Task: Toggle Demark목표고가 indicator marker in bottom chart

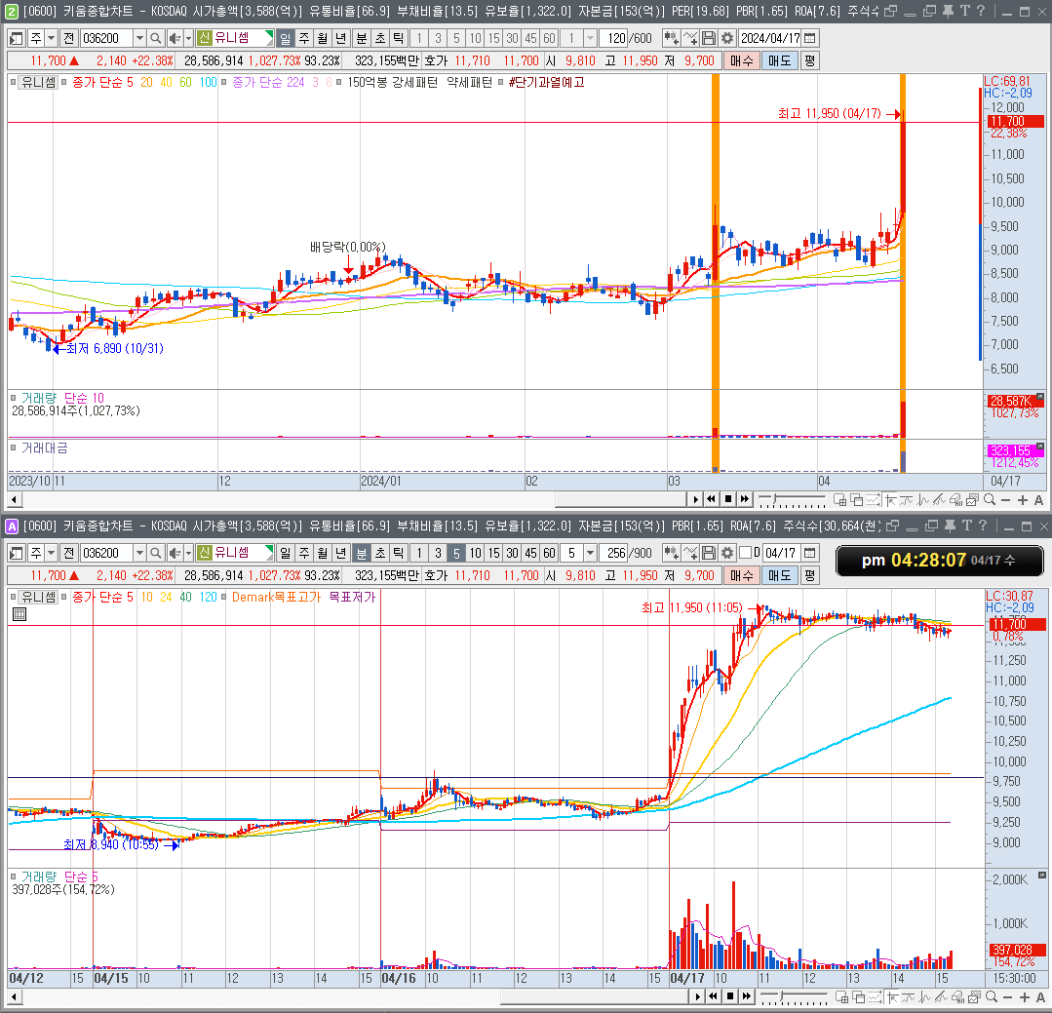Action: pyautogui.click(x=224, y=597)
